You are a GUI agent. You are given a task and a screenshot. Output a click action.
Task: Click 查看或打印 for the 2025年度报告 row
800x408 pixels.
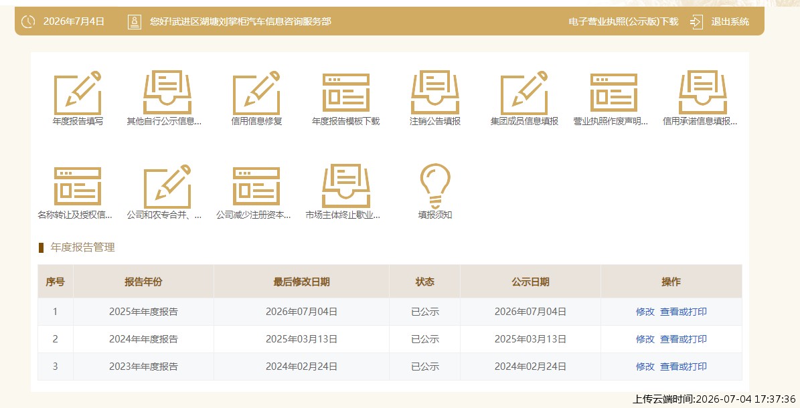tap(683, 312)
